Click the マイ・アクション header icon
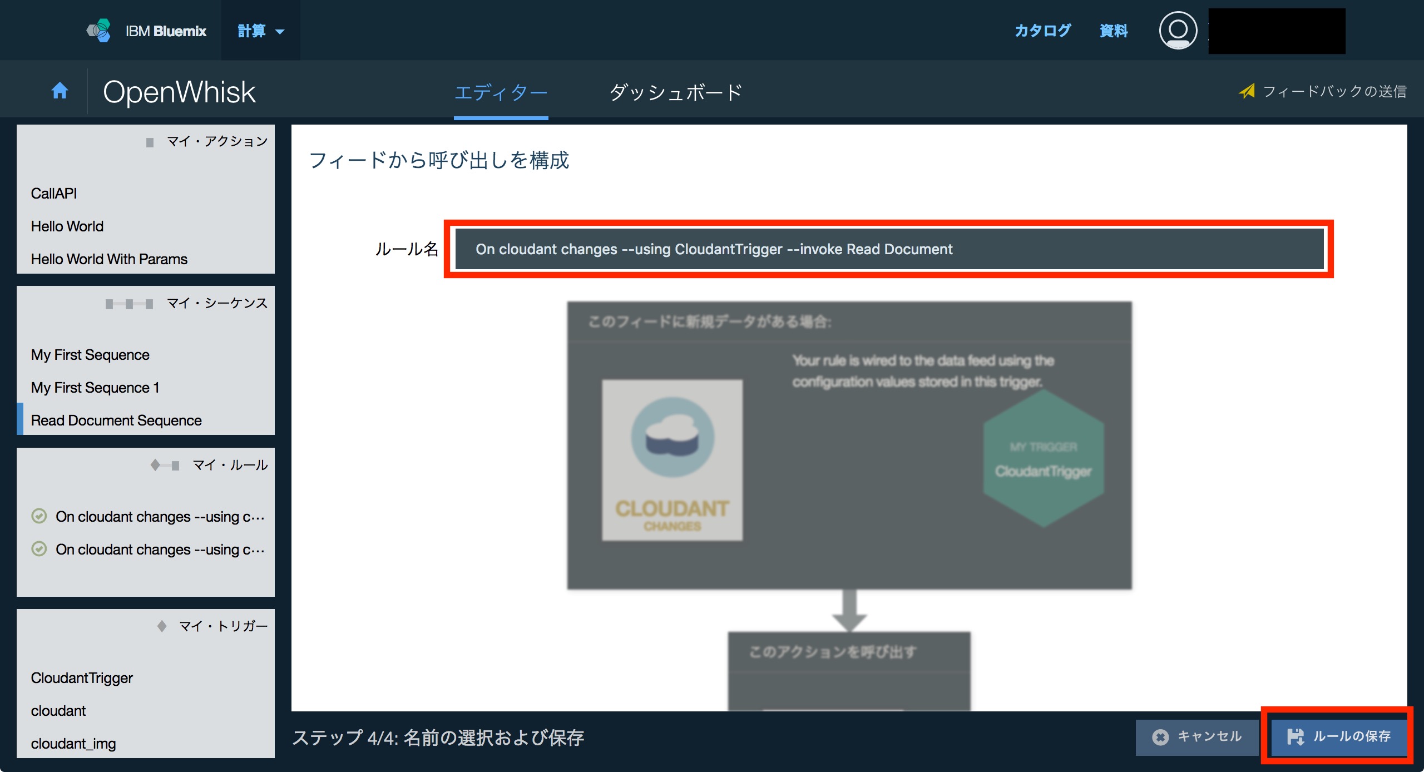Viewport: 1424px width, 772px height. point(150,142)
